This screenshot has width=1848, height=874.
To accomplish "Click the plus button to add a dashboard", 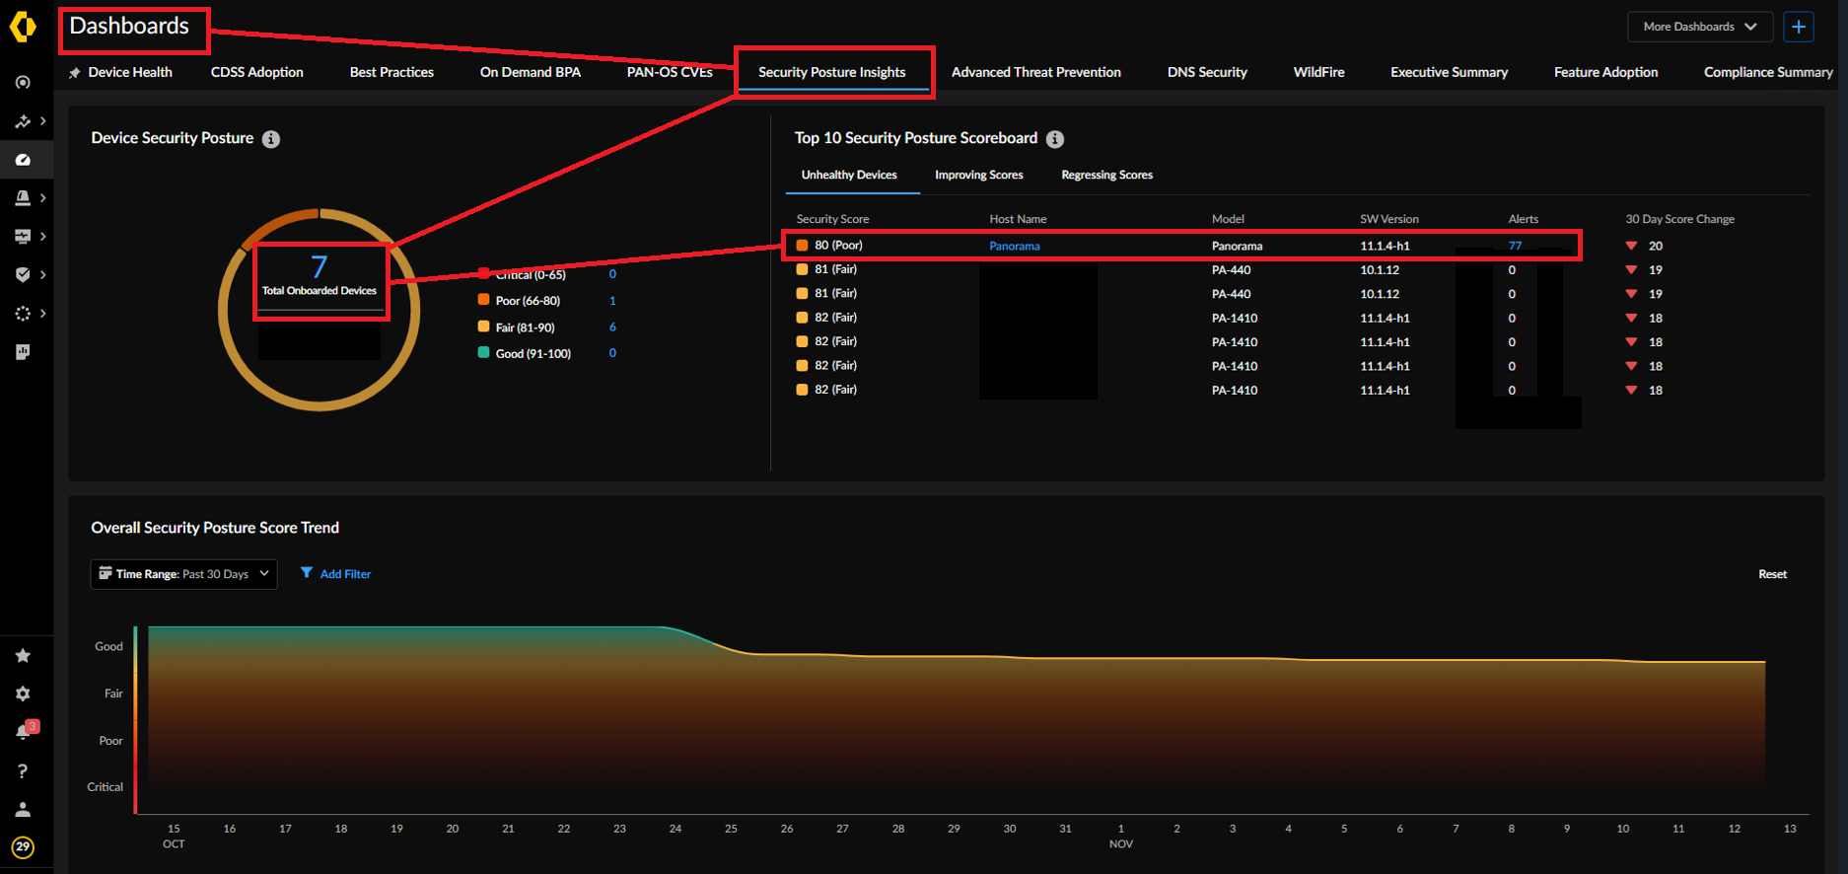I will 1799,27.
